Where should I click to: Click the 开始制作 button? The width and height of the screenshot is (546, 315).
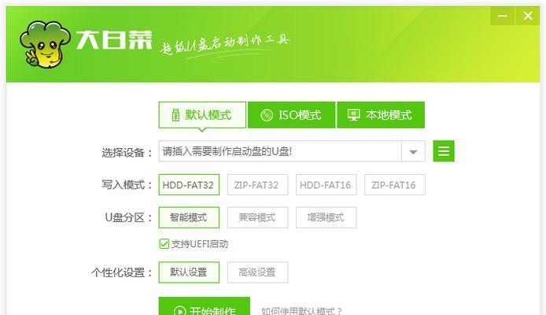pyautogui.click(x=204, y=306)
